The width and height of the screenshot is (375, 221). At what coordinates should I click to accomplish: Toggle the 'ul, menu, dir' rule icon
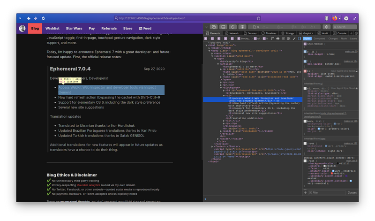(x=305, y=88)
